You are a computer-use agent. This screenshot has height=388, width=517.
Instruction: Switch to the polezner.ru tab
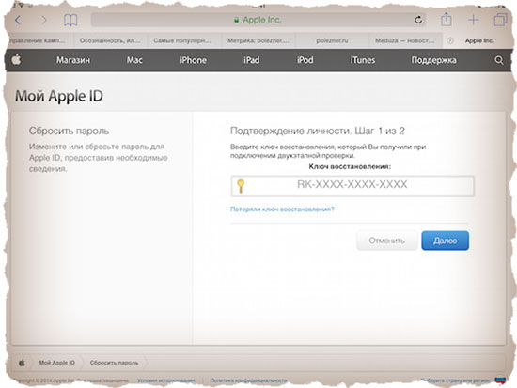pos(332,41)
